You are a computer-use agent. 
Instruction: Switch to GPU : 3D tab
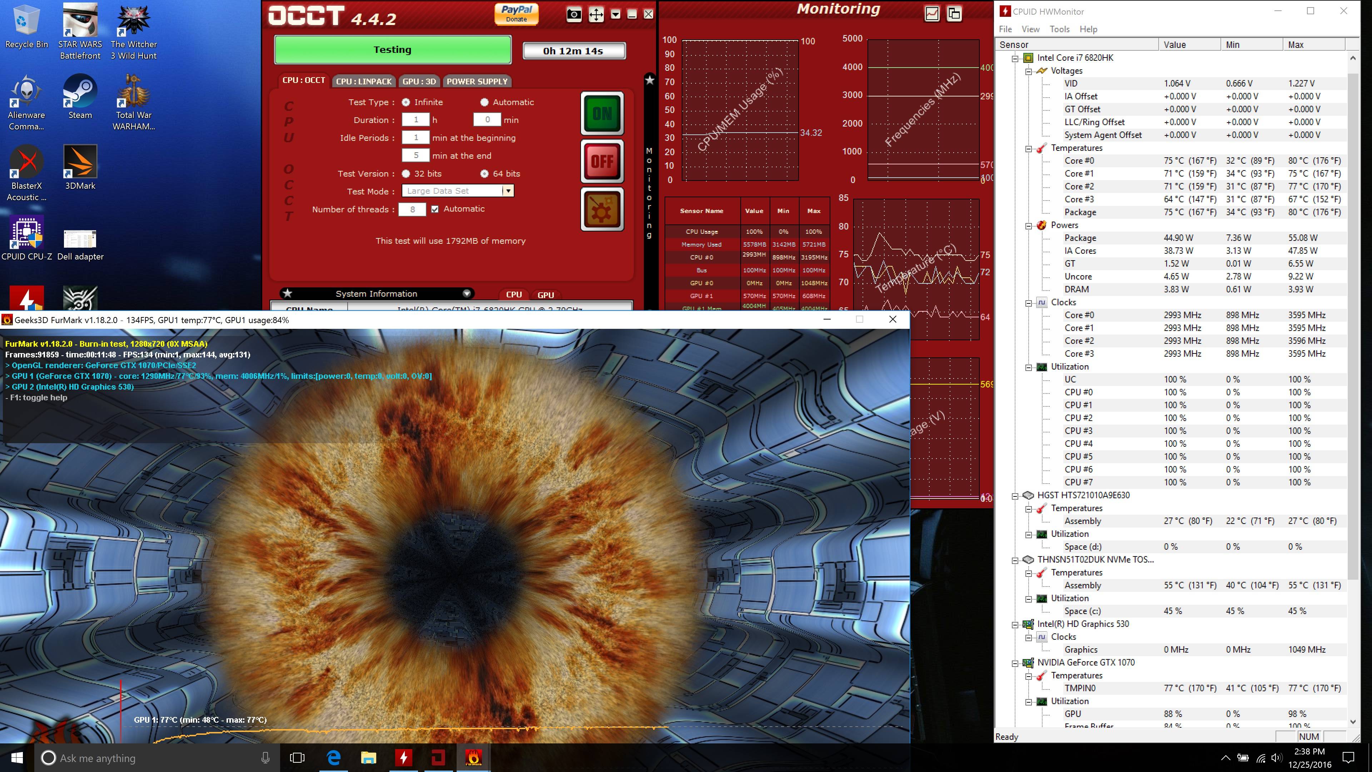[x=419, y=81]
